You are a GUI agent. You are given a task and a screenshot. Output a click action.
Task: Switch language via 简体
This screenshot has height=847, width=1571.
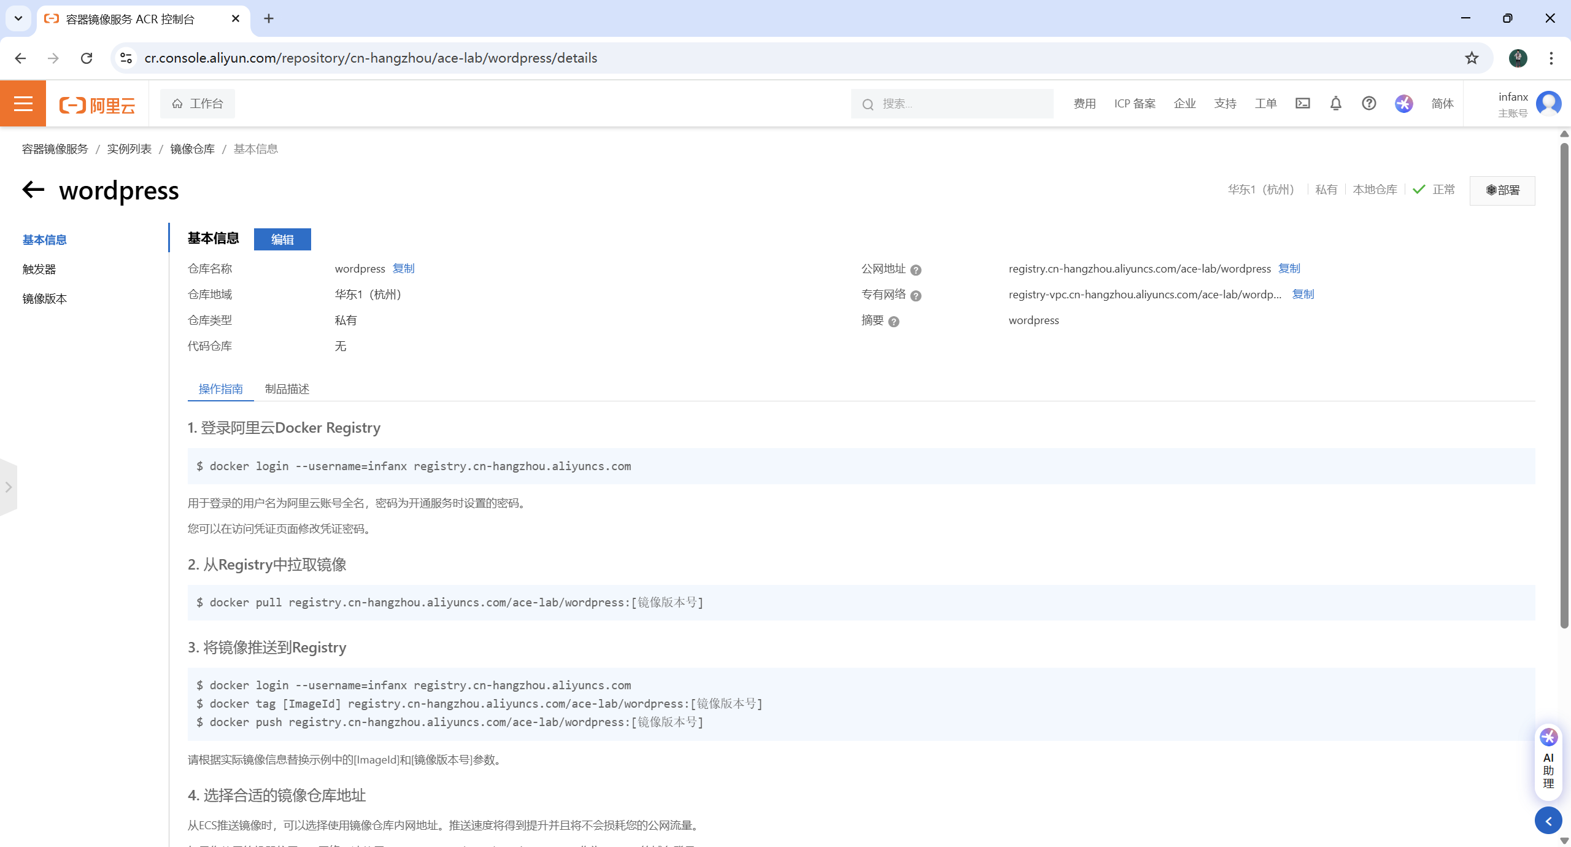point(1443,104)
